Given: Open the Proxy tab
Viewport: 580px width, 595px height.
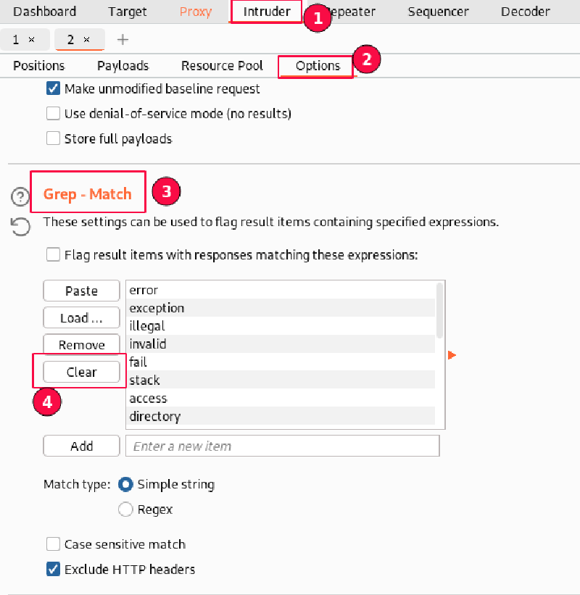Looking at the screenshot, I should tap(196, 12).
